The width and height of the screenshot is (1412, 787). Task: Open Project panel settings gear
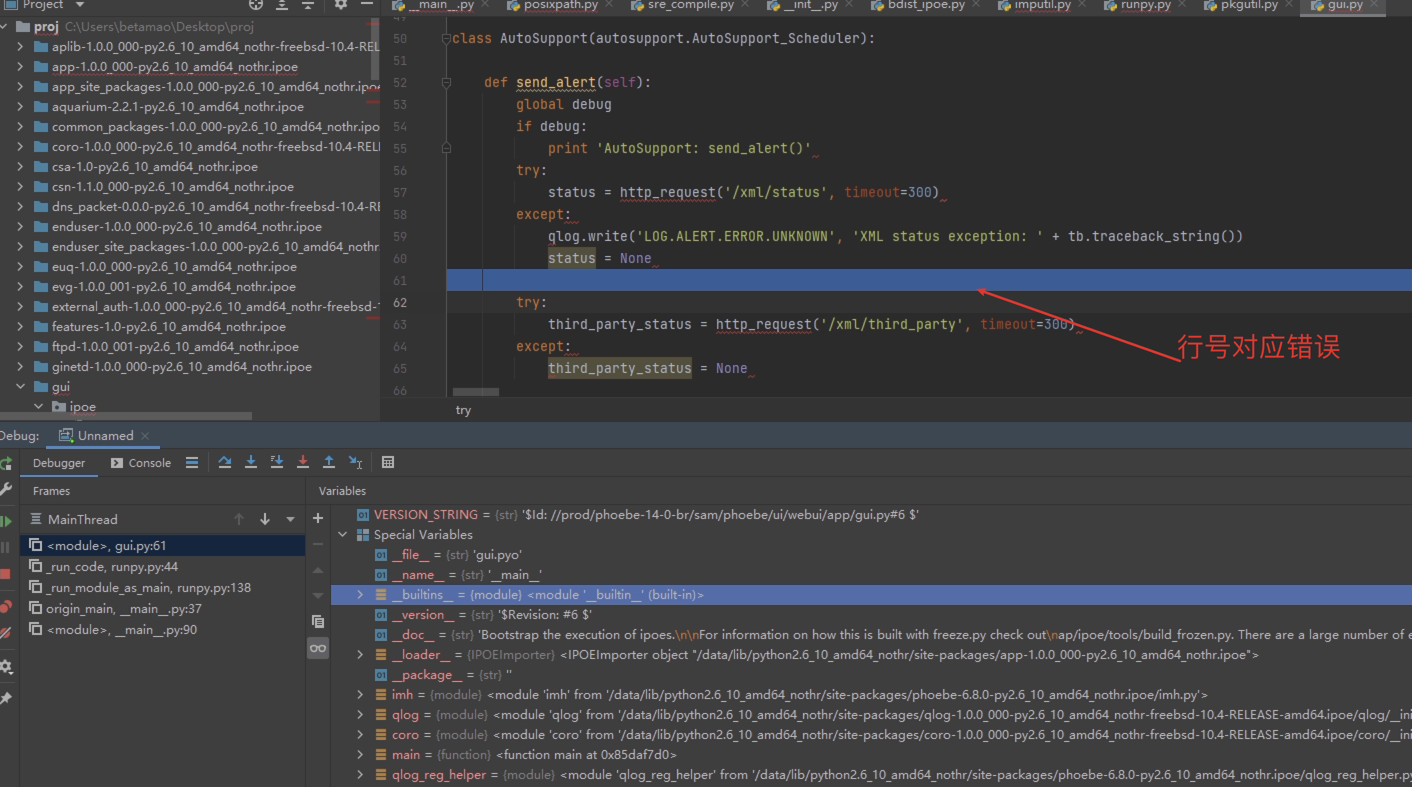tap(340, 4)
